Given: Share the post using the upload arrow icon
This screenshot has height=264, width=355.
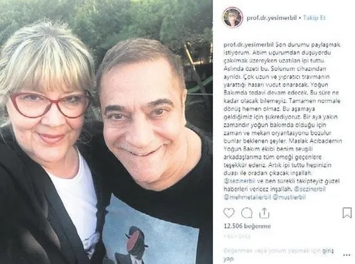Looking at the screenshot, I should point(264,213).
